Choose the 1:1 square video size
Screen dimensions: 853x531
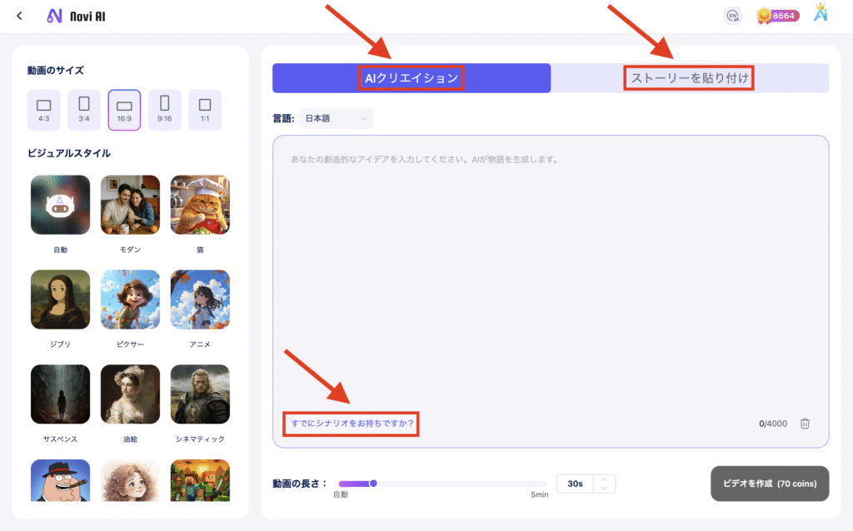point(205,110)
